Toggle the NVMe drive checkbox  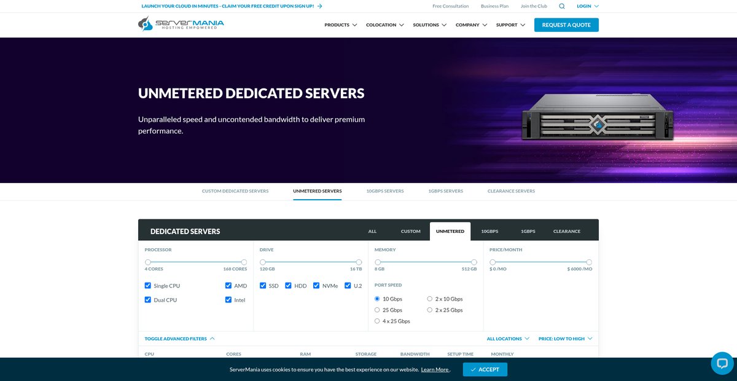coord(316,286)
